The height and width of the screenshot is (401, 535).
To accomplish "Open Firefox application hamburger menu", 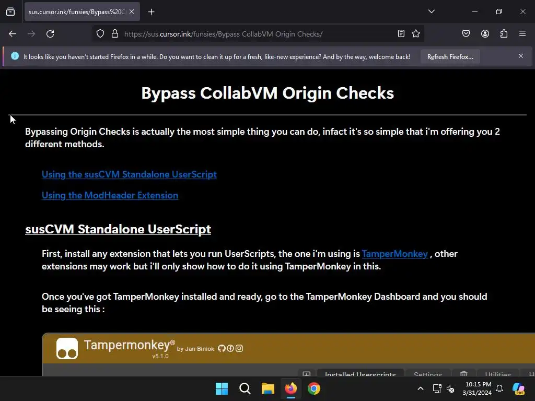I will (x=522, y=33).
